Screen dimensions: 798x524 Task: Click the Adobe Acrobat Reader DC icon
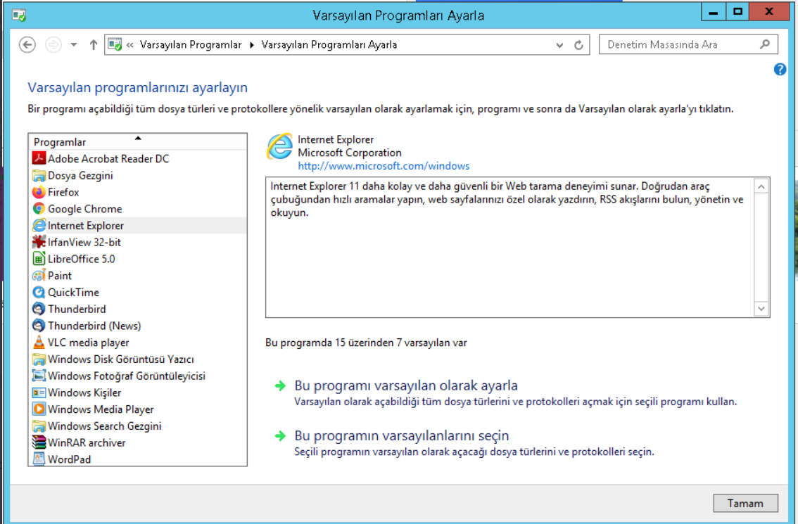[39, 158]
